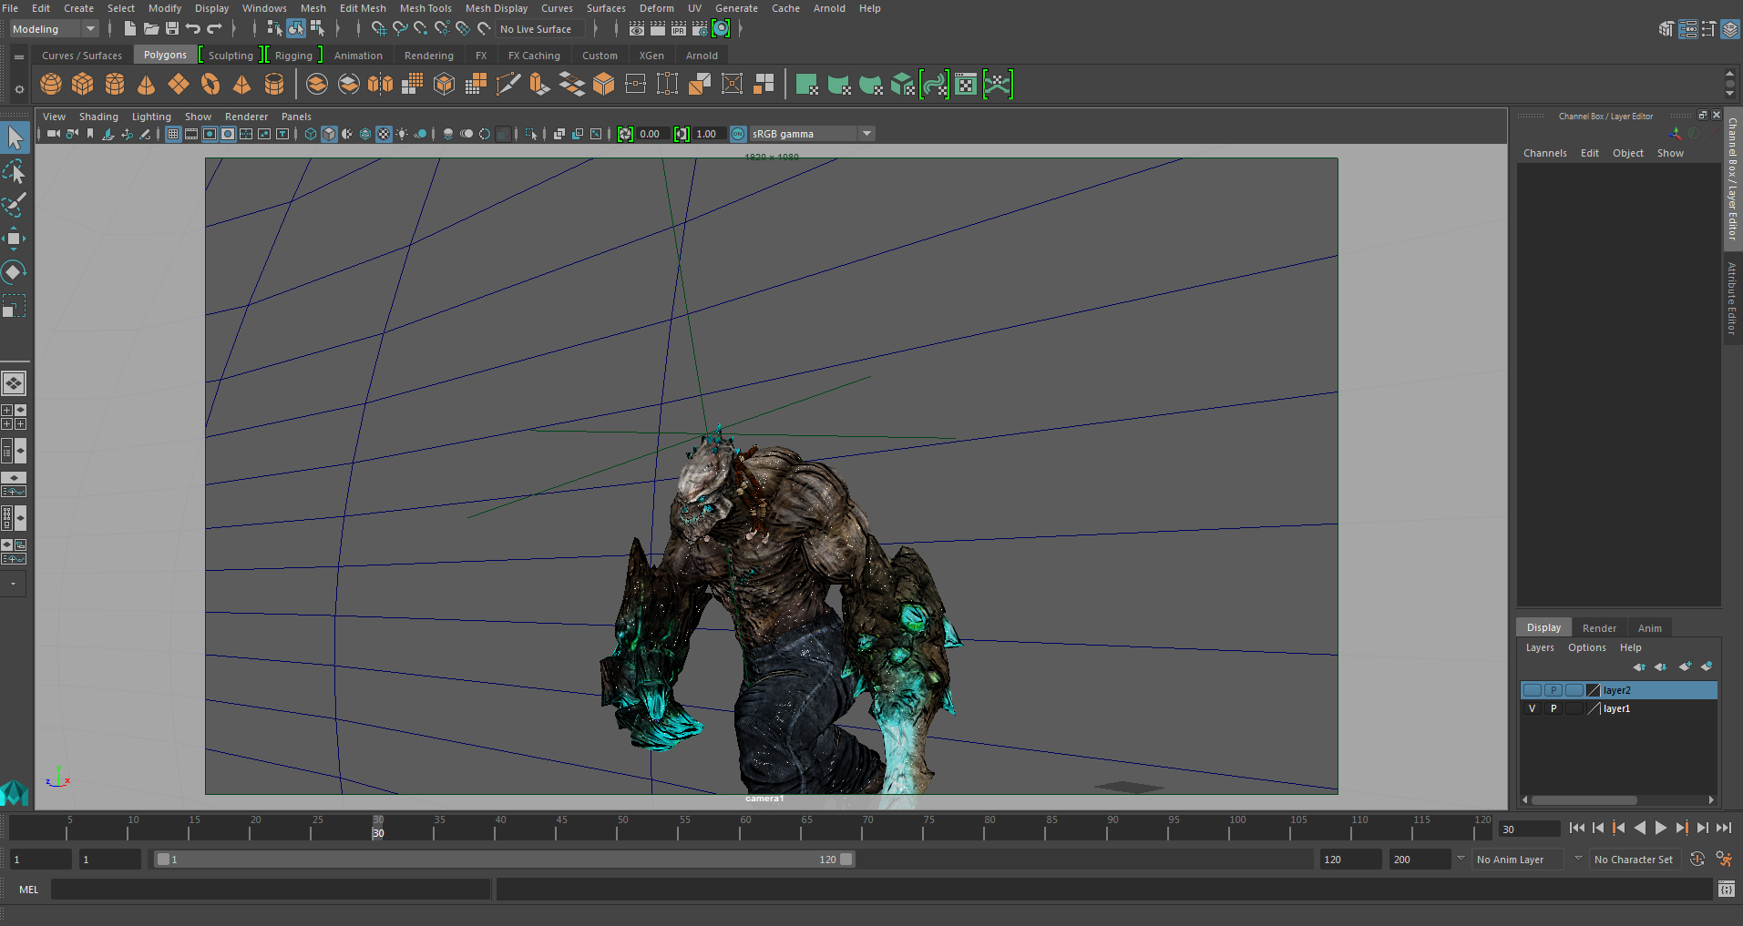Open the Script Editor icon at bottom right
Screen dimensions: 1743x926
pyautogui.click(x=1727, y=890)
